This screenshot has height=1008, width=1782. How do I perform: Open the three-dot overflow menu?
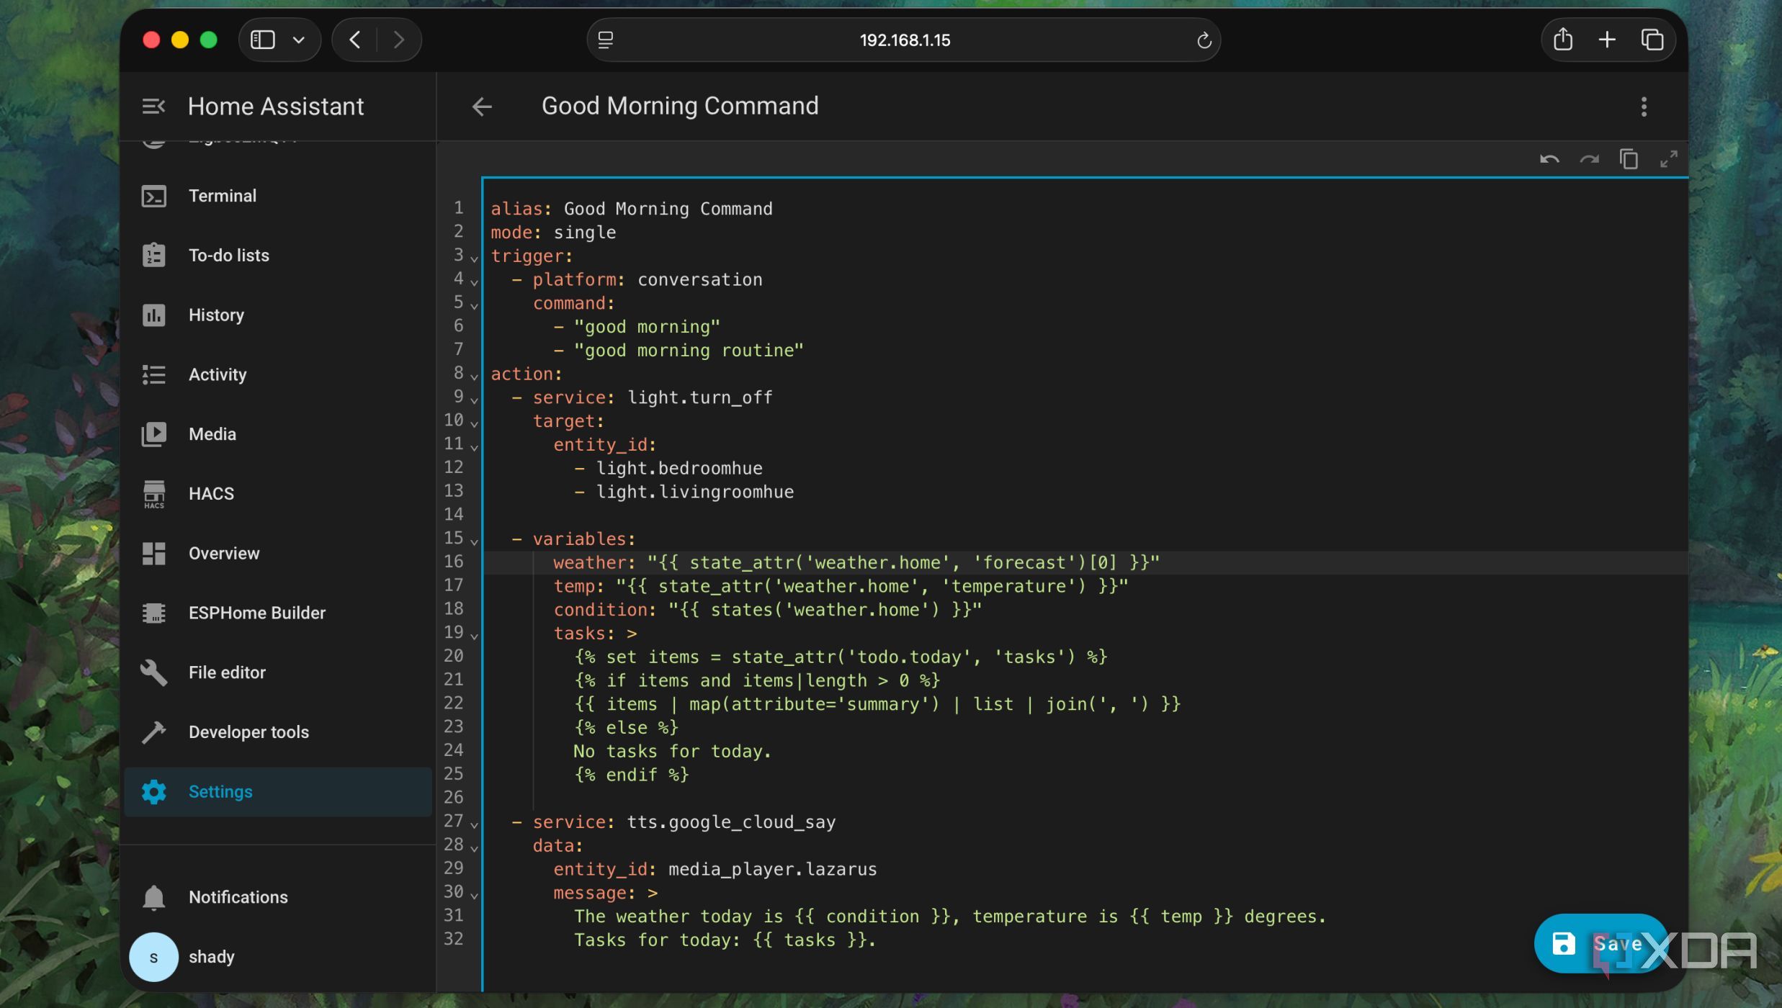pos(1644,107)
